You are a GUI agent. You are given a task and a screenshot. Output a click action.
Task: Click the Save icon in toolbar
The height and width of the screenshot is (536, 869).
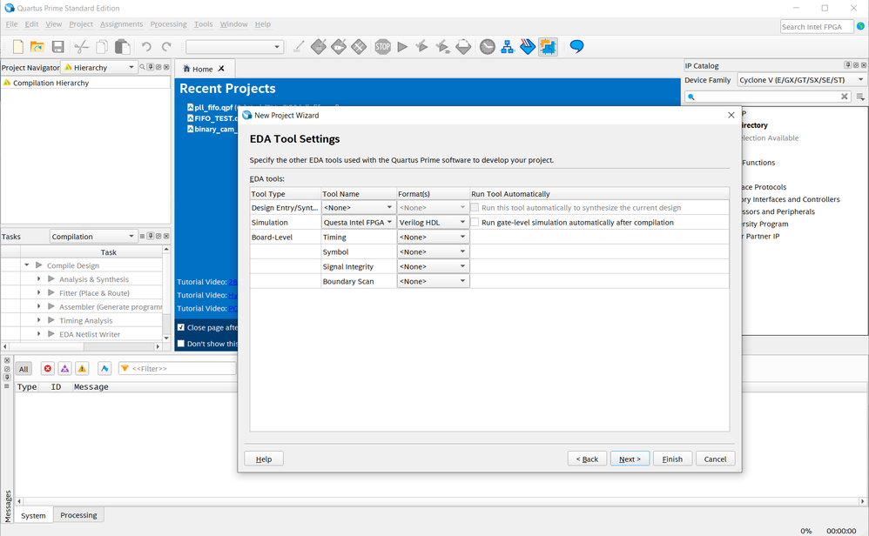[x=57, y=47]
